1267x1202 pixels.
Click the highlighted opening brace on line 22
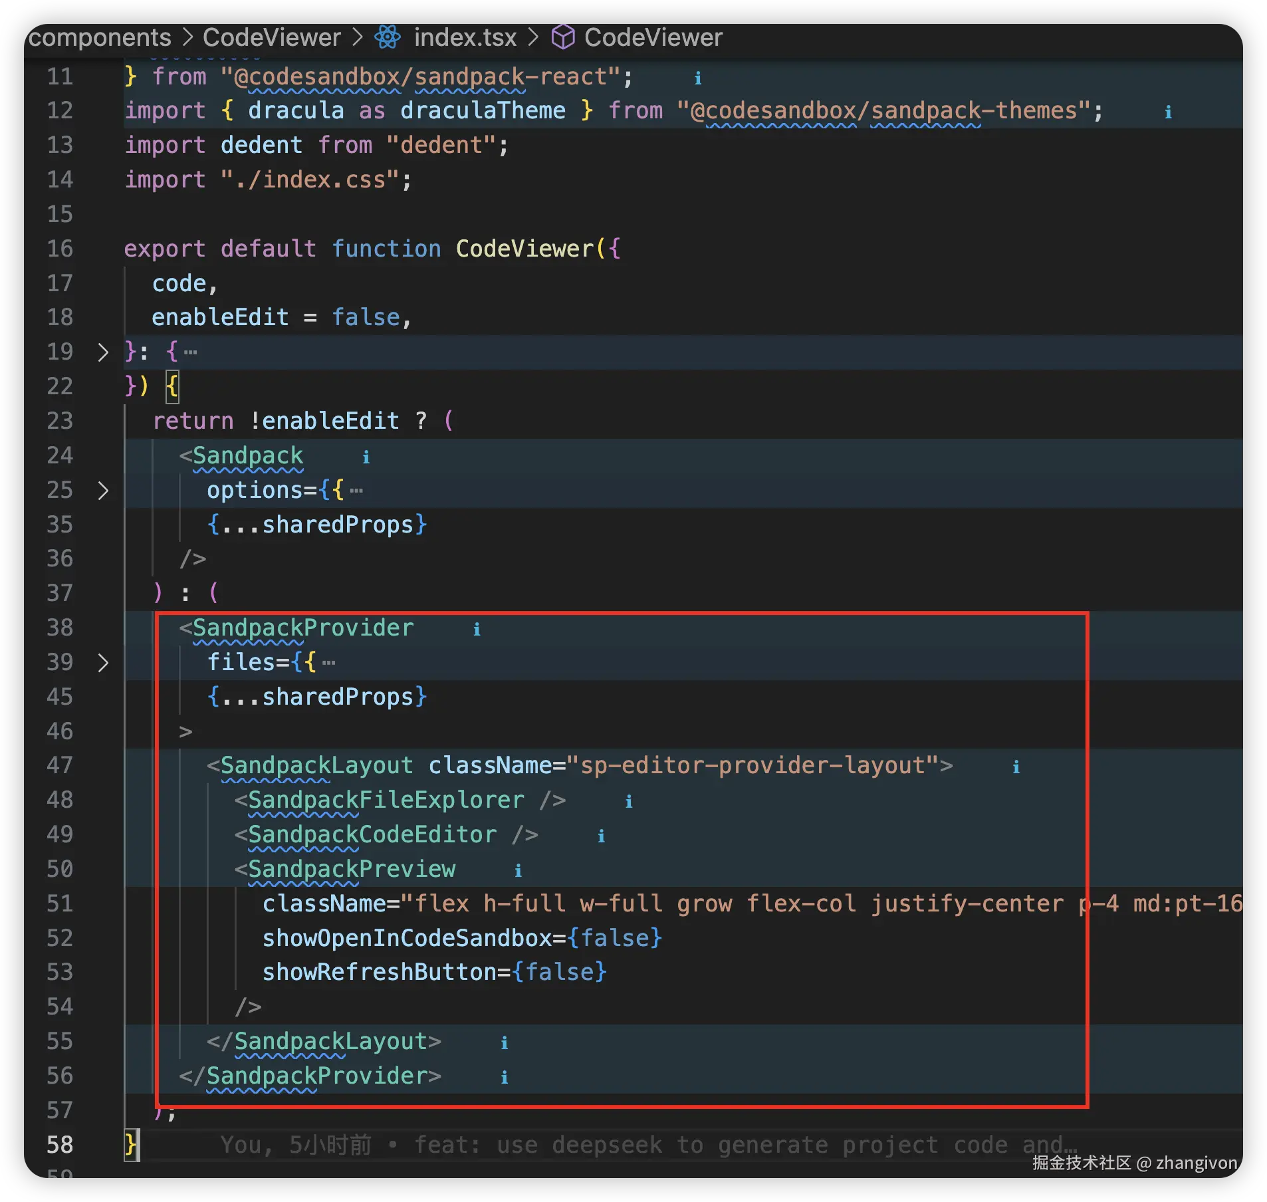(x=172, y=386)
